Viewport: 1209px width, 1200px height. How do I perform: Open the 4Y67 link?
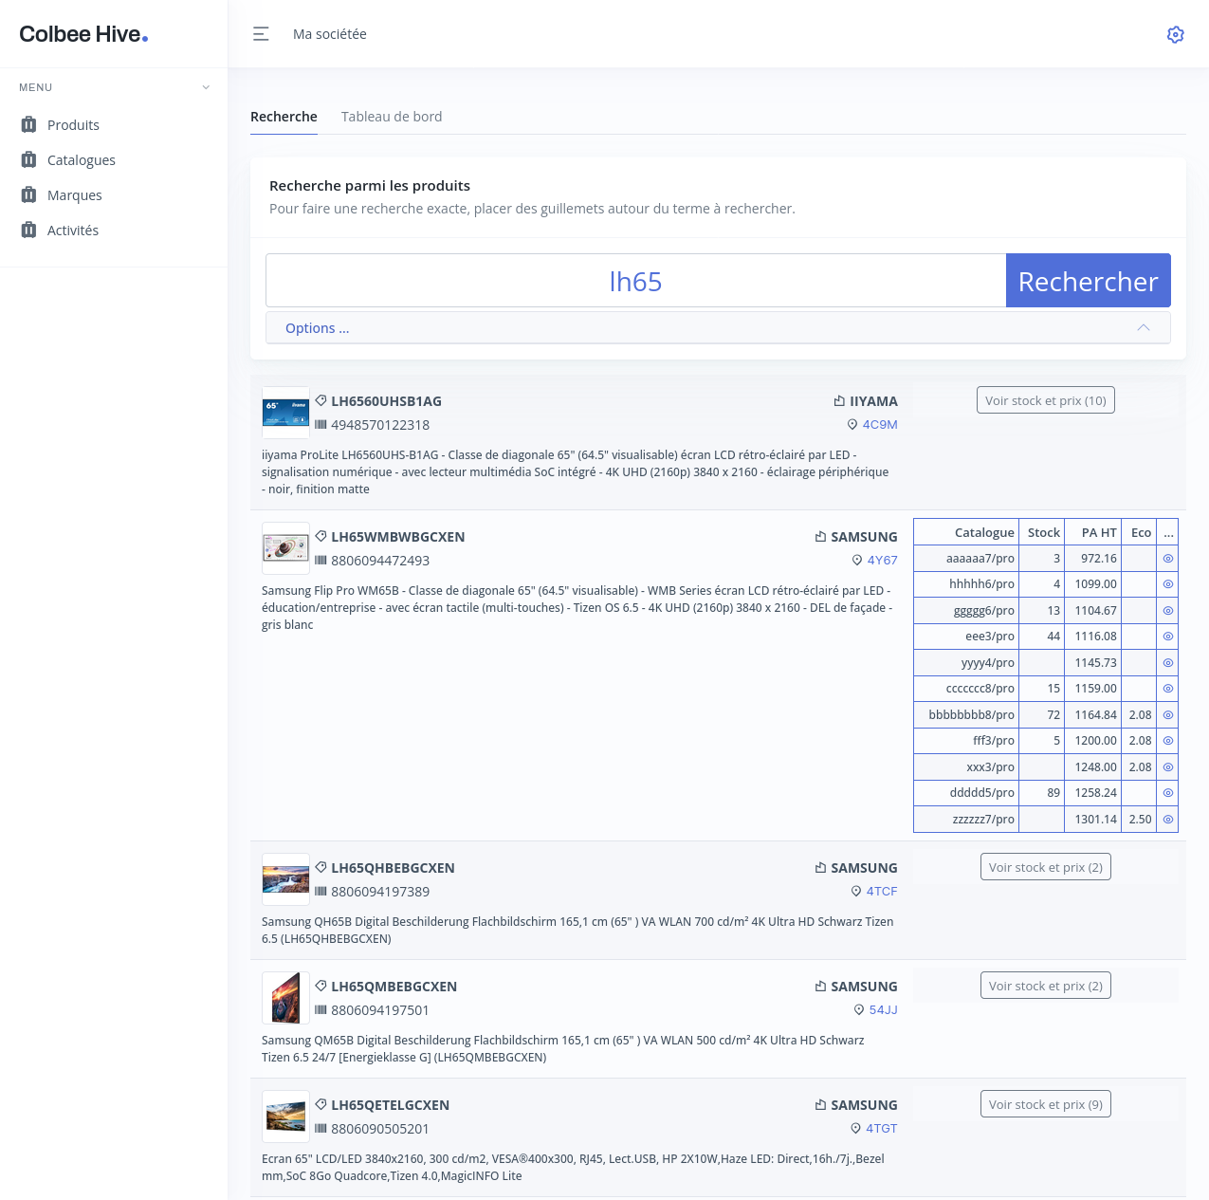pyautogui.click(x=882, y=560)
